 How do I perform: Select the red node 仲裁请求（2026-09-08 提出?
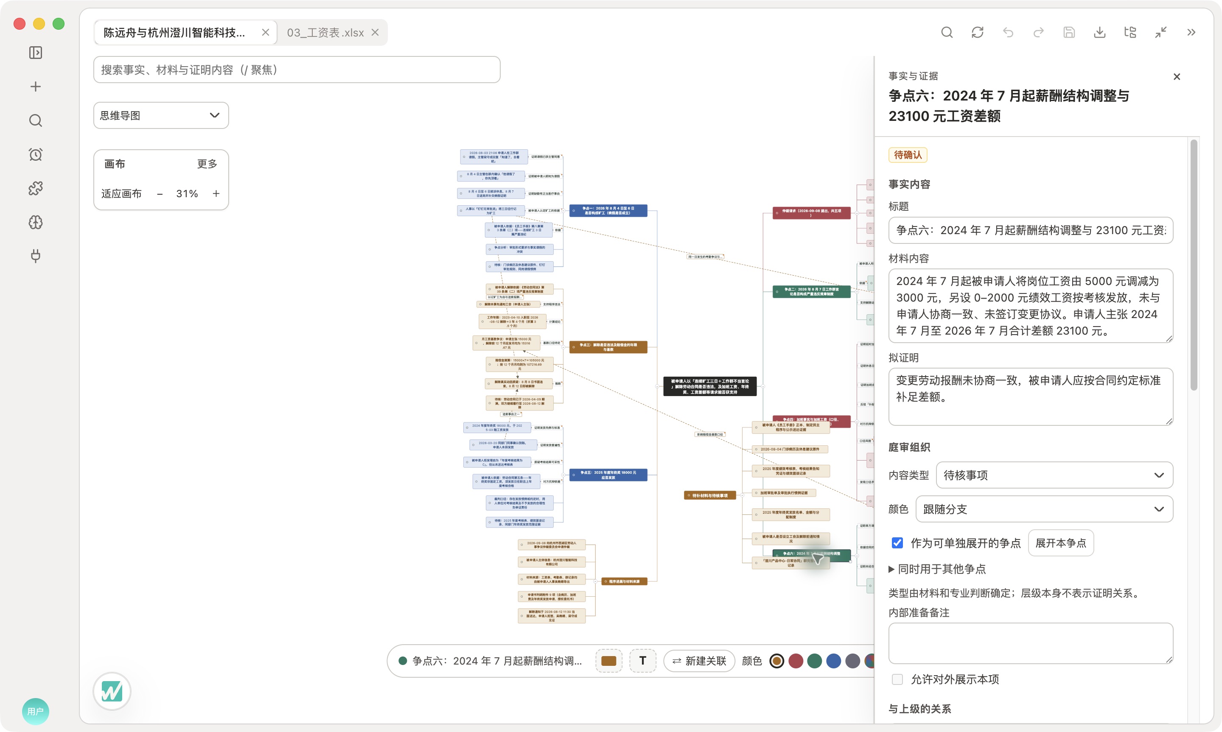[812, 213]
